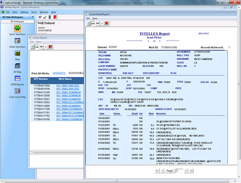The image size is (241, 183).
Task: Refresh the Oracle Report window
Action: 32,47
